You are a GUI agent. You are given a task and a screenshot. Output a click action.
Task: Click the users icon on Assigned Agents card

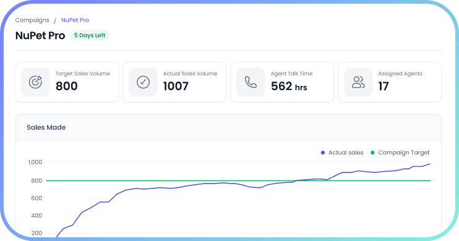click(358, 82)
